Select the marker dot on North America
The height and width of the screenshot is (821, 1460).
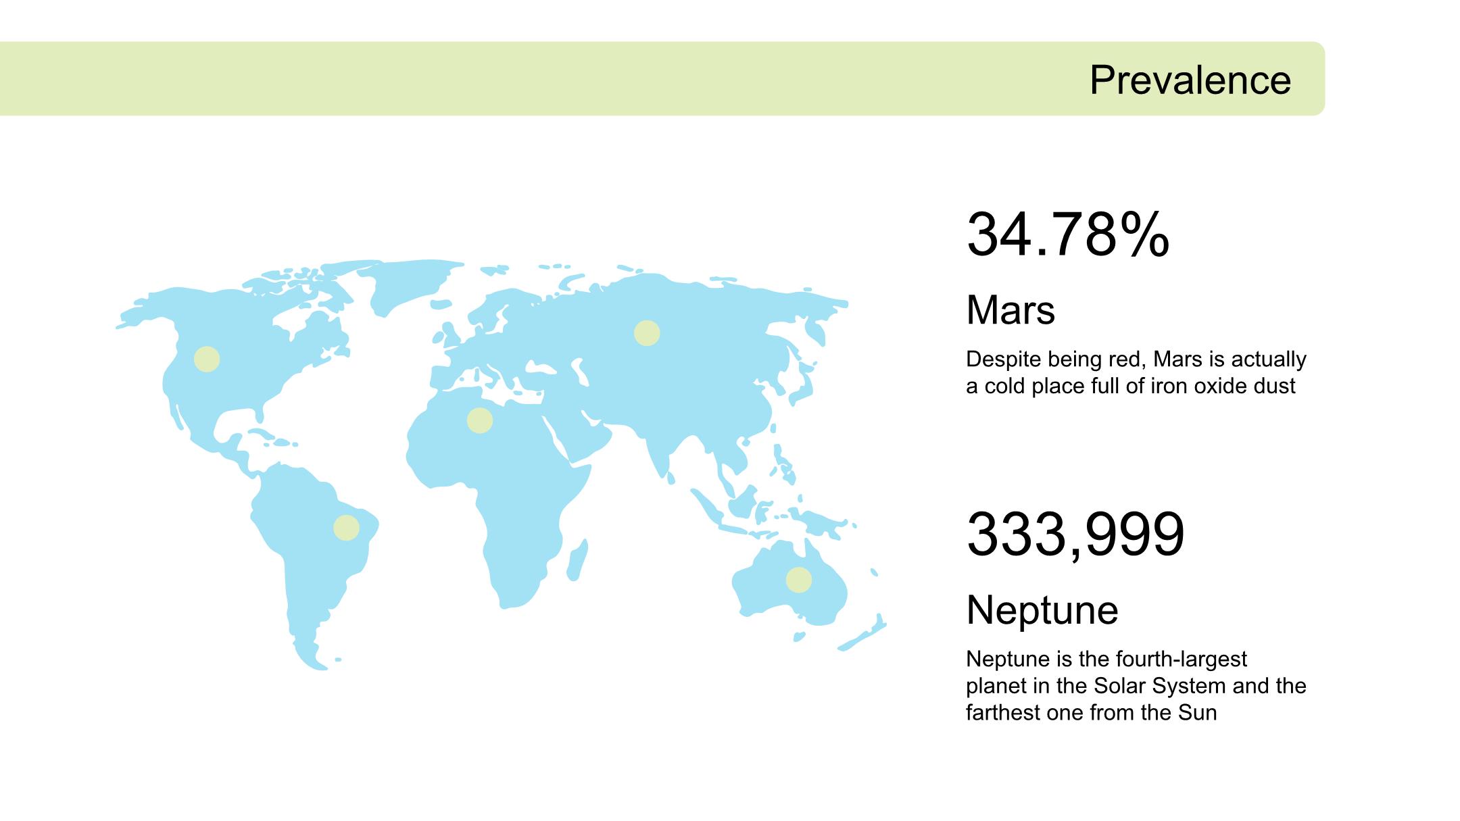pos(207,359)
